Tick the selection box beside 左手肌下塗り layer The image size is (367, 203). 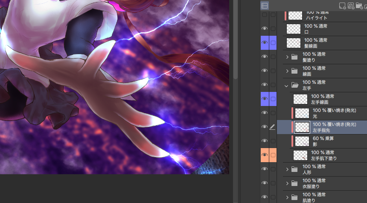coord(273,155)
